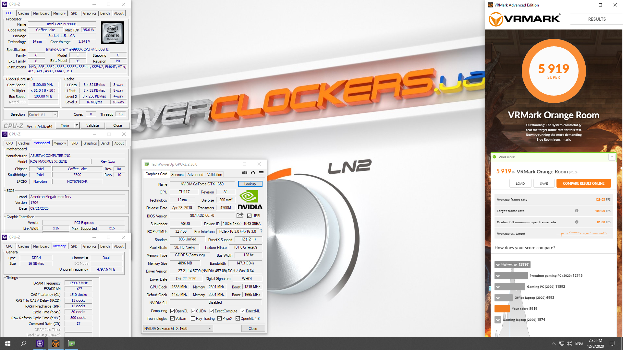Viewport: 623px width, 350px height.
Task: Click the Close button in GPU-Z
Action: point(253,329)
